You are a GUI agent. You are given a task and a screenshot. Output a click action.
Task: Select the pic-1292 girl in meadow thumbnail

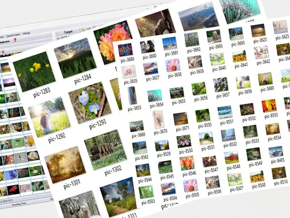click(49, 117)
